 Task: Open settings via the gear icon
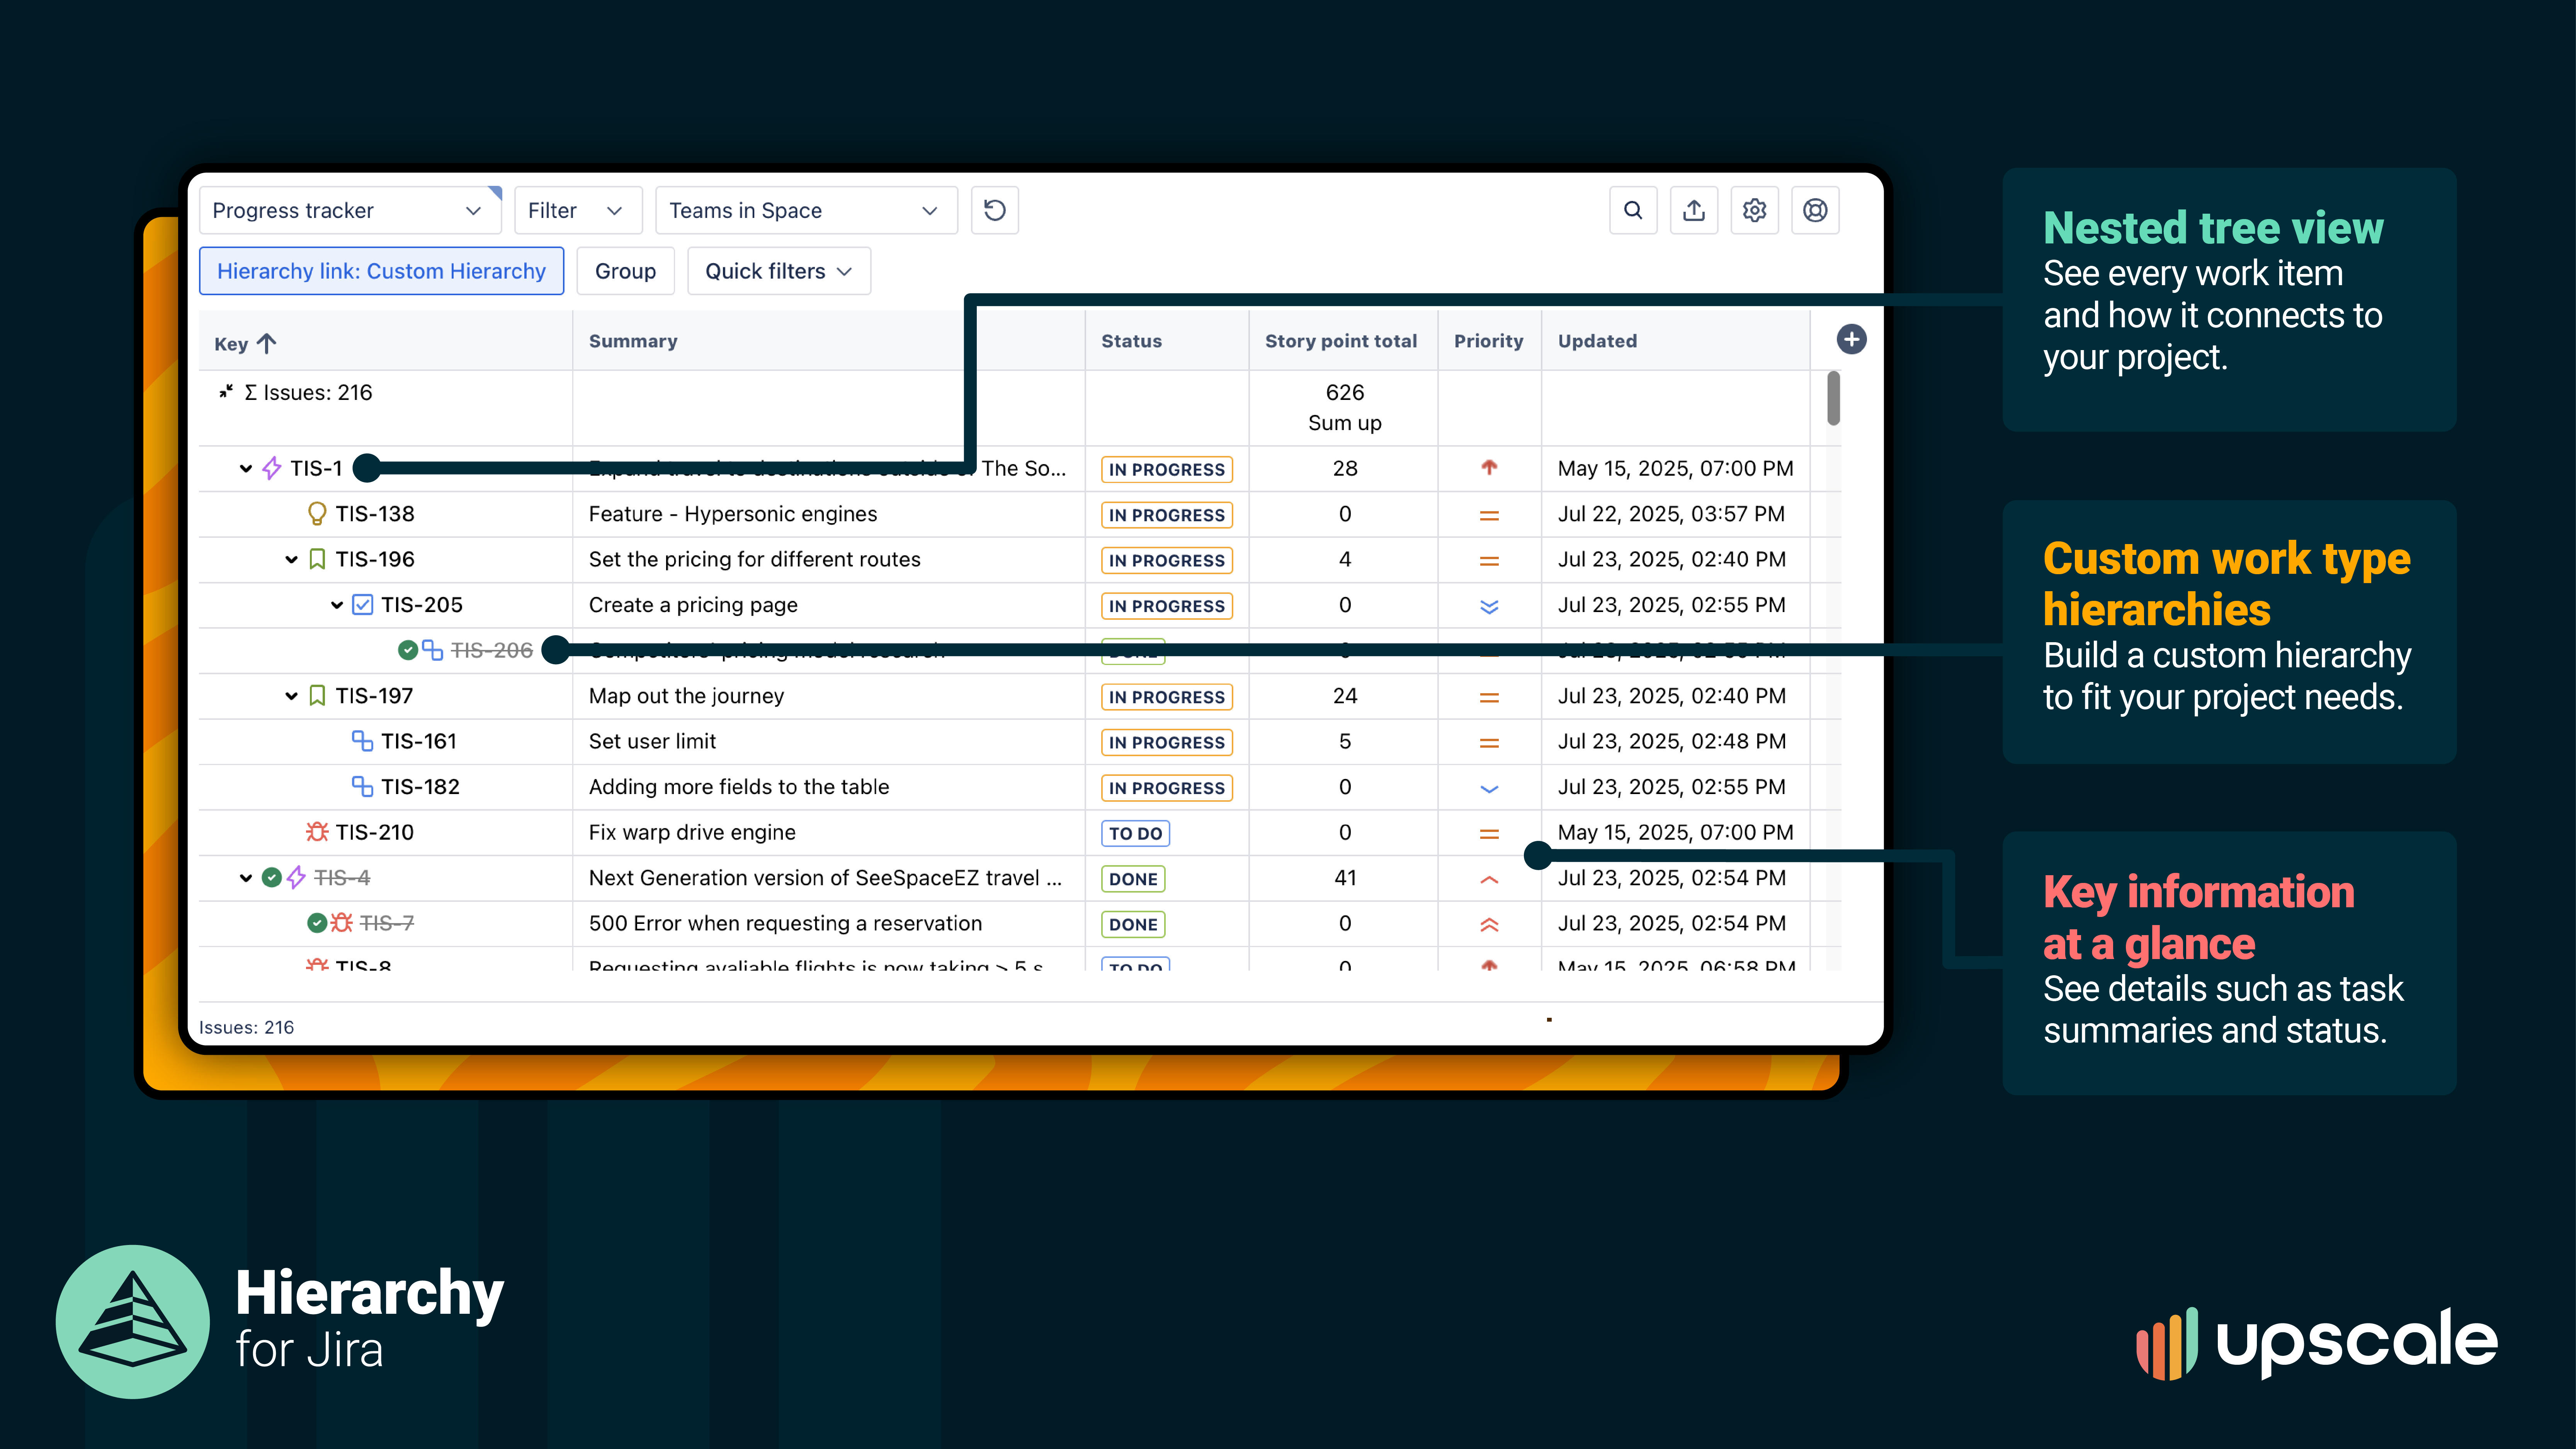pyautogui.click(x=1754, y=210)
